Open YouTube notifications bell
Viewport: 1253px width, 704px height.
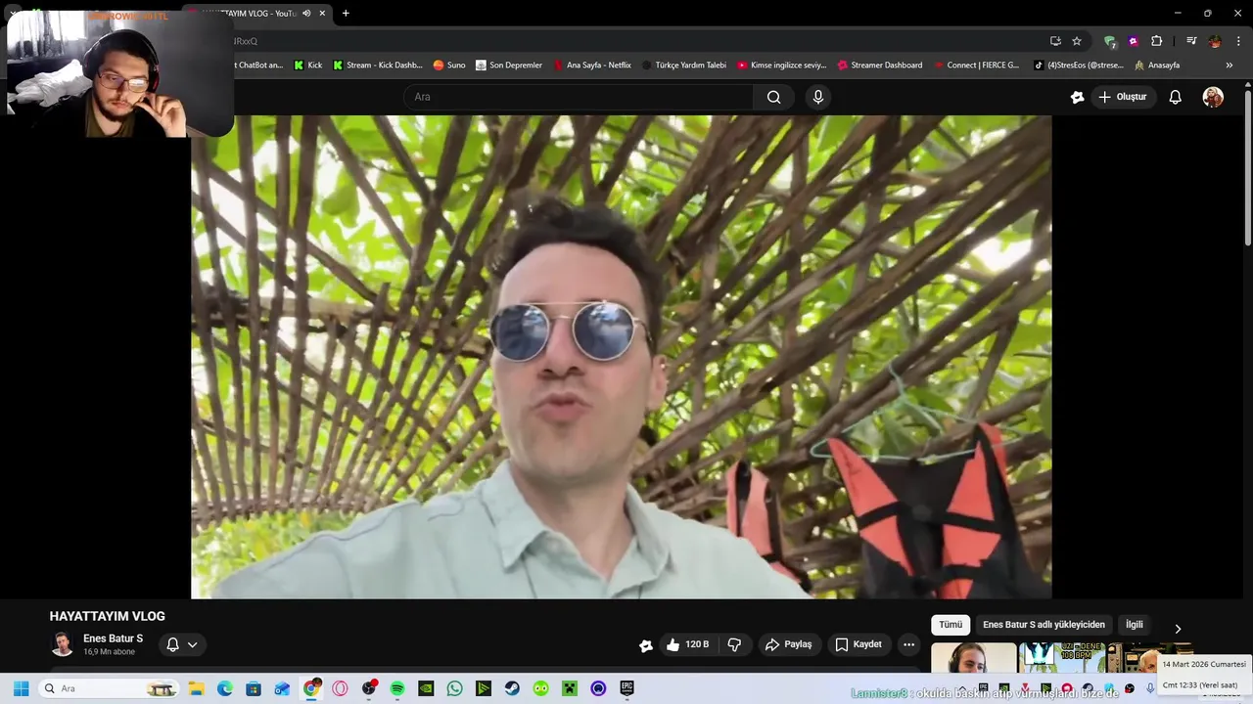1176,97
